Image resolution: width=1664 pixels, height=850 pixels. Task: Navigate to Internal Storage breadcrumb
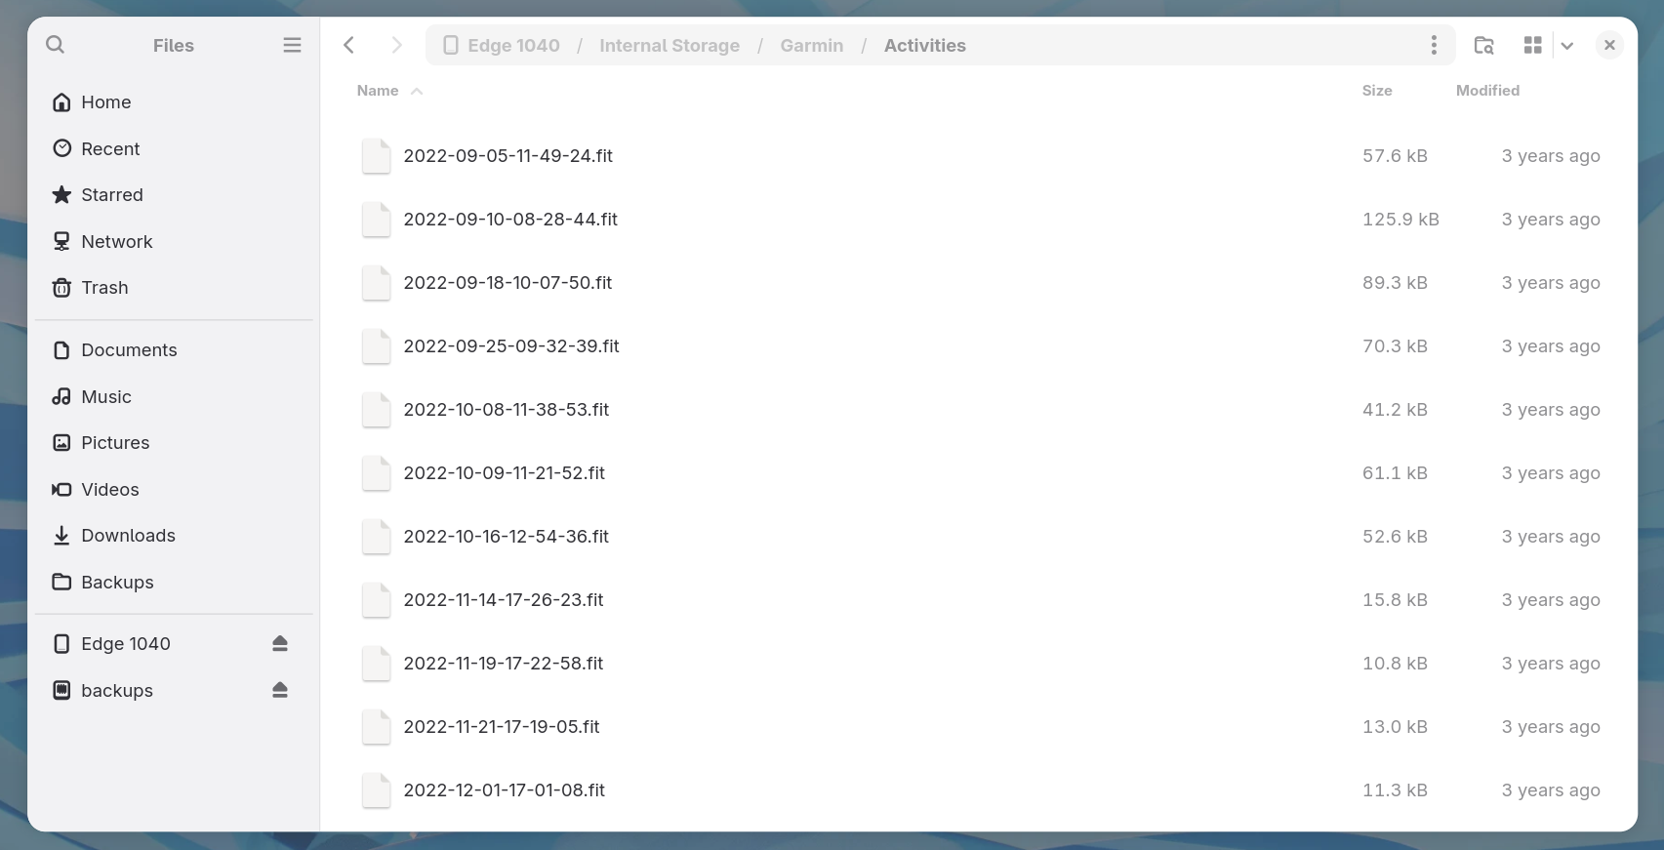670,46
